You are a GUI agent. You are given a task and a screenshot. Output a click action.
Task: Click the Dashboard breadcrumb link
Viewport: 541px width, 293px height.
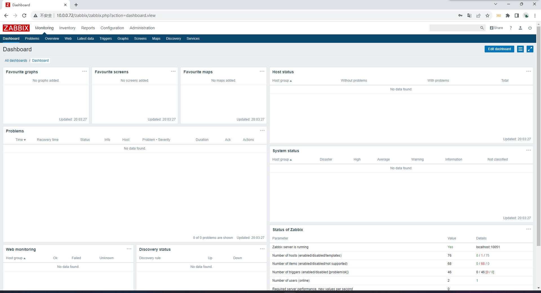(40, 61)
